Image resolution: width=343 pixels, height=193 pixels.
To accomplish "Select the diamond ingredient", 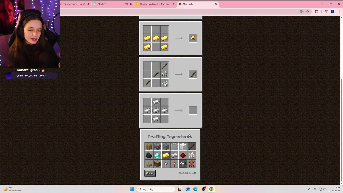I will point(157,155).
